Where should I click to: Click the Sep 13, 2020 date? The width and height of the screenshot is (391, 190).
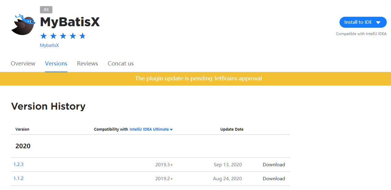coord(228,165)
